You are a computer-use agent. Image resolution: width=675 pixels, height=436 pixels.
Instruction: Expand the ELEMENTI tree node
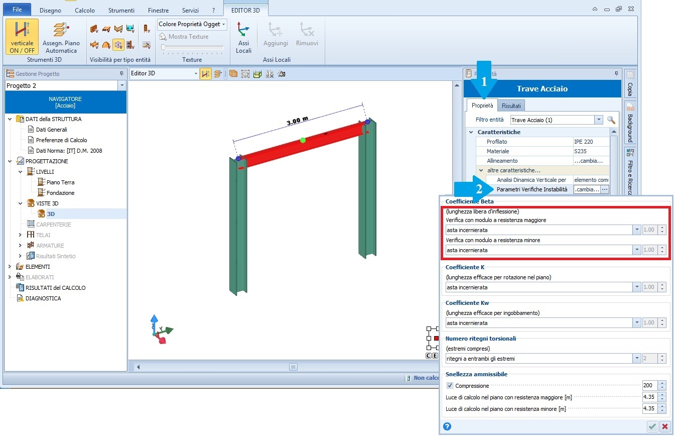10,267
